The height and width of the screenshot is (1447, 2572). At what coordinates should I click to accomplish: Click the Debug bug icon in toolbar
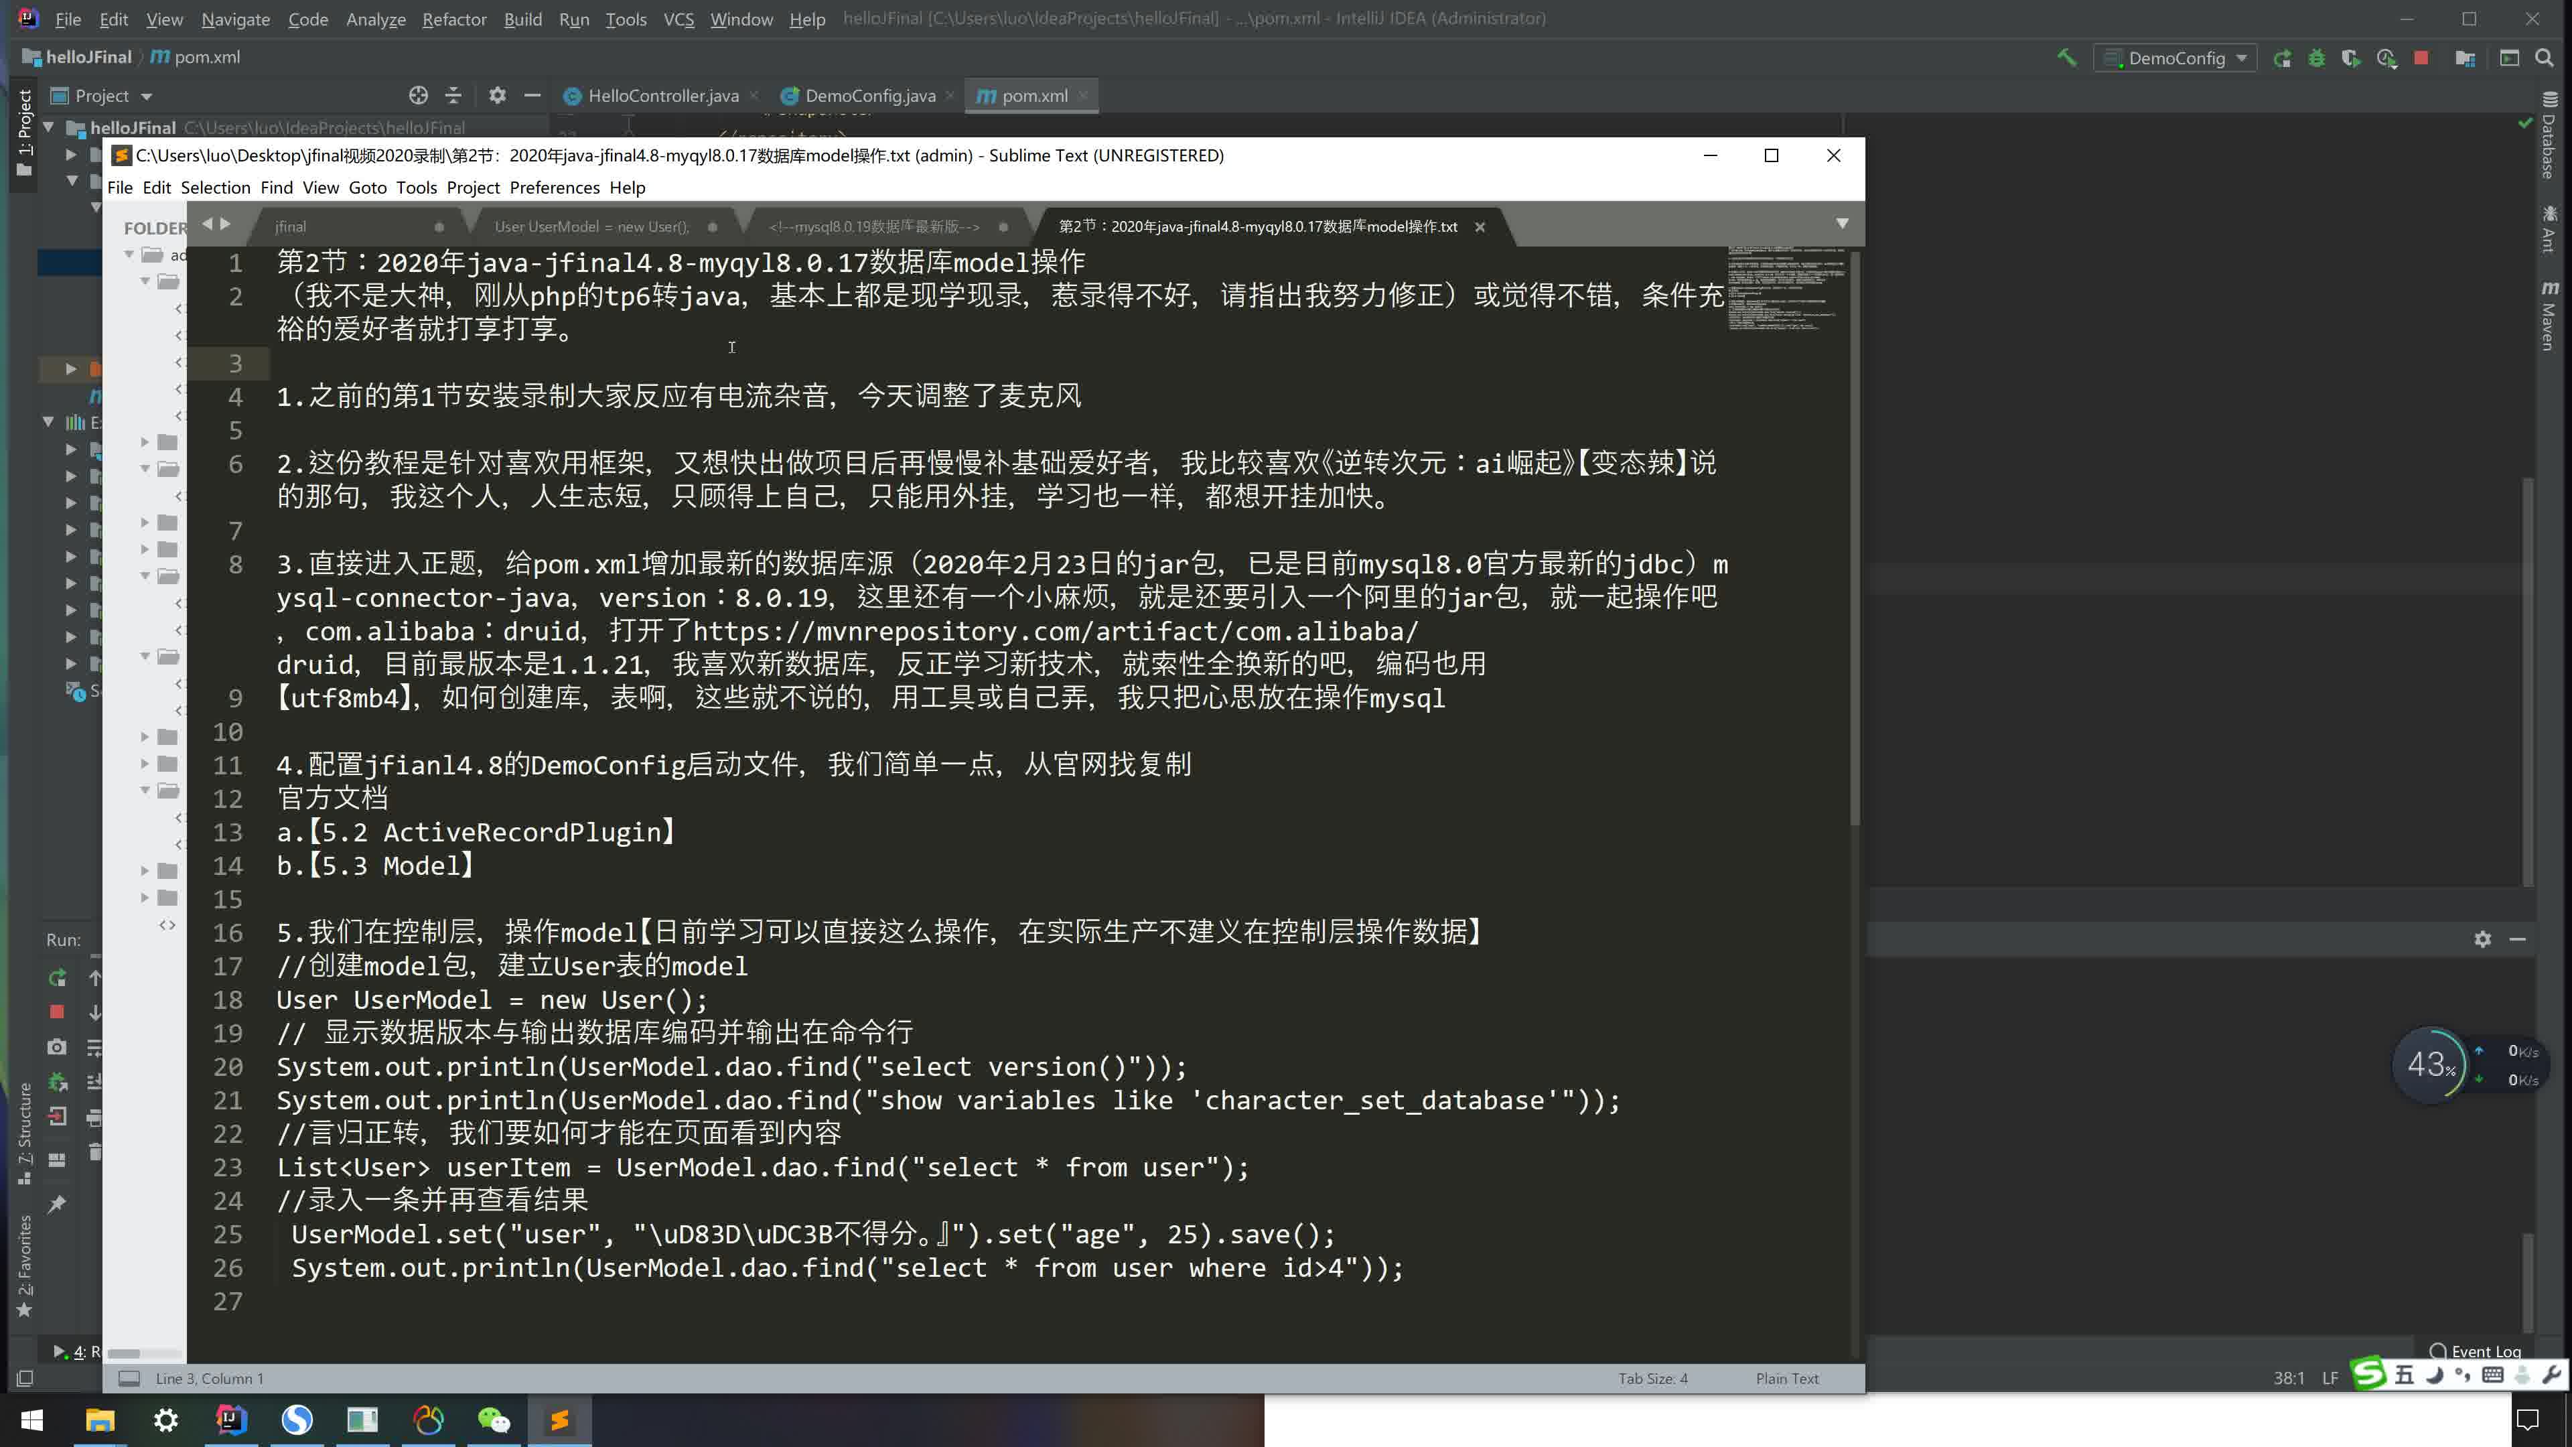(x=2316, y=58)
